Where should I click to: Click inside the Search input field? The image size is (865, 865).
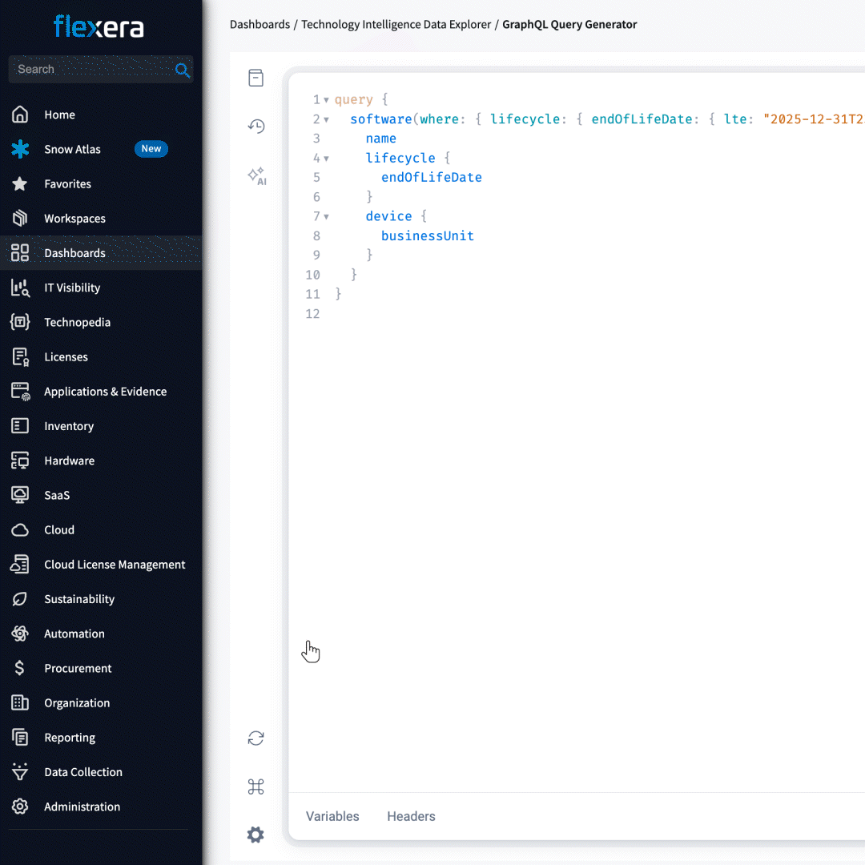pyautogui.click(x=88, y=70)
